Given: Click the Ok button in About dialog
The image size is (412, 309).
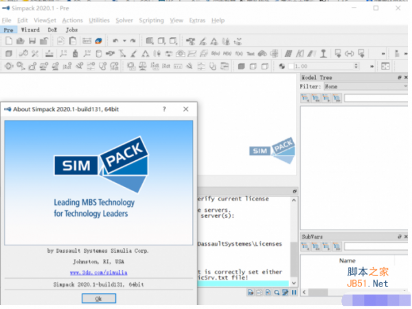Looking at the screenshot, I should 98,298.
